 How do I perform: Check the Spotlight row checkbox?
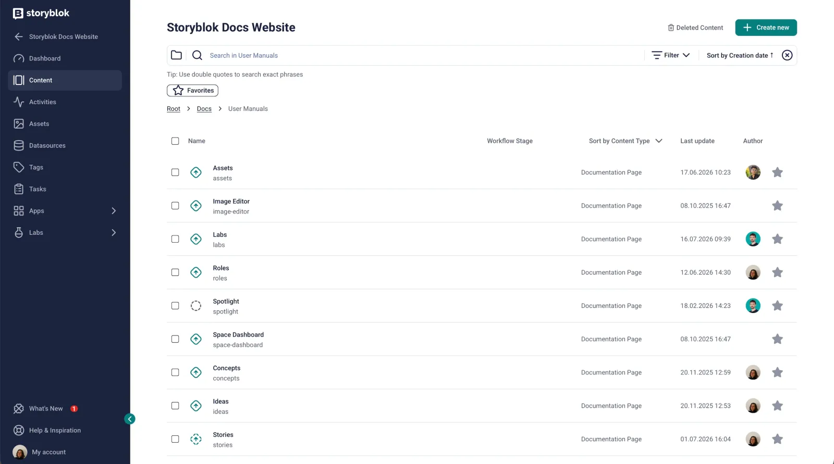coord(175,306)
